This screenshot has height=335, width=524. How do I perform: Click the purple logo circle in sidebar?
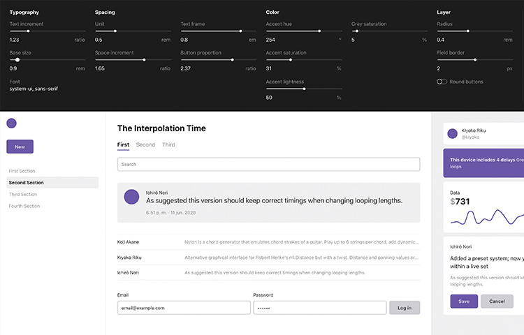11,123
